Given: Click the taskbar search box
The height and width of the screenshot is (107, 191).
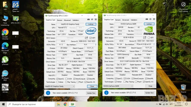Looking at the screenshot, I should 31,104.
